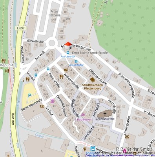Click the R.B. Makler GmbH watermark text
Screen dimensions: 155x157
[135, 149]
